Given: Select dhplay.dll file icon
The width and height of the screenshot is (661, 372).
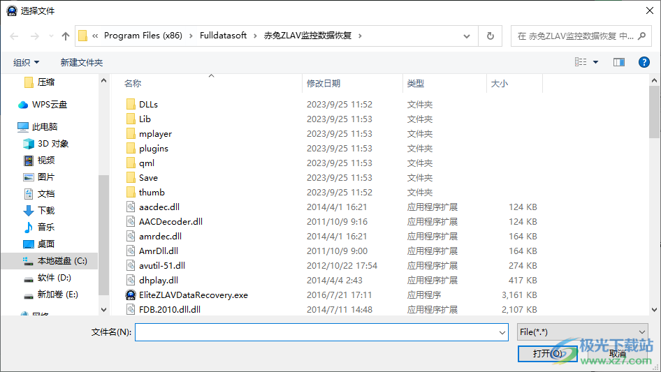Looking at the screenshot, I should click(x=131, y=280).
